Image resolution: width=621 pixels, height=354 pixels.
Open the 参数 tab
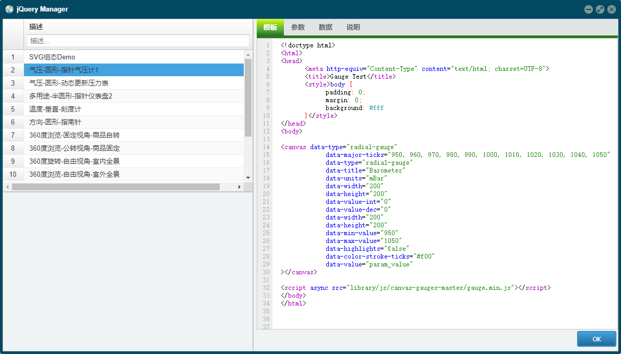click(x=298, y=27)
